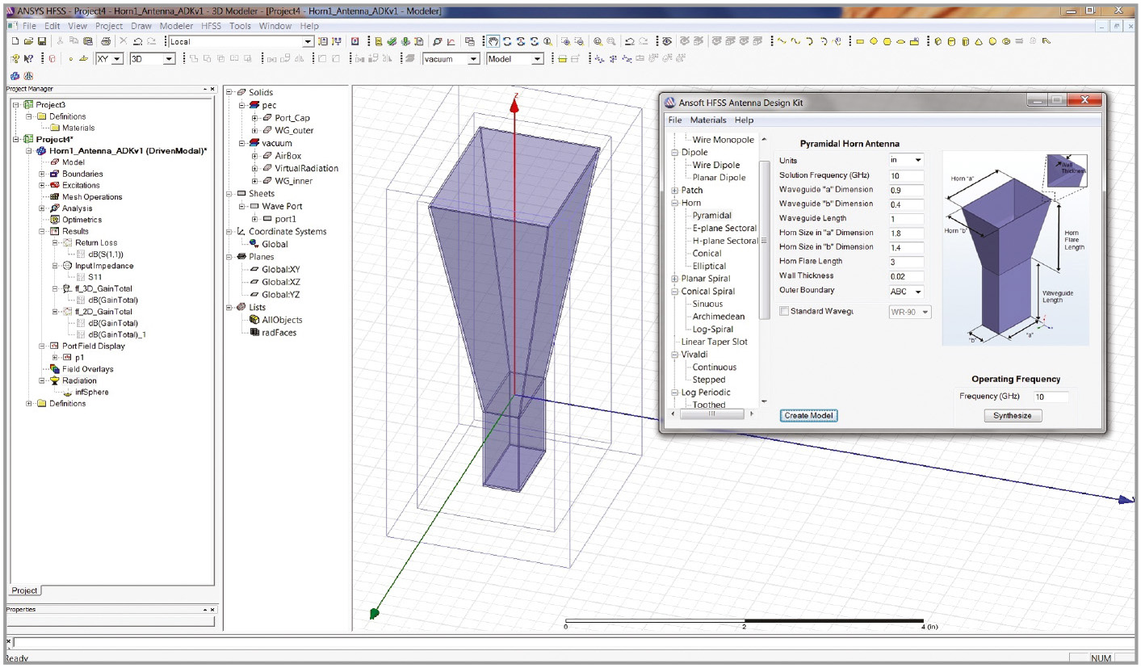Click the Create Model button
This screenshot has height=668, width=1141.
809,415
